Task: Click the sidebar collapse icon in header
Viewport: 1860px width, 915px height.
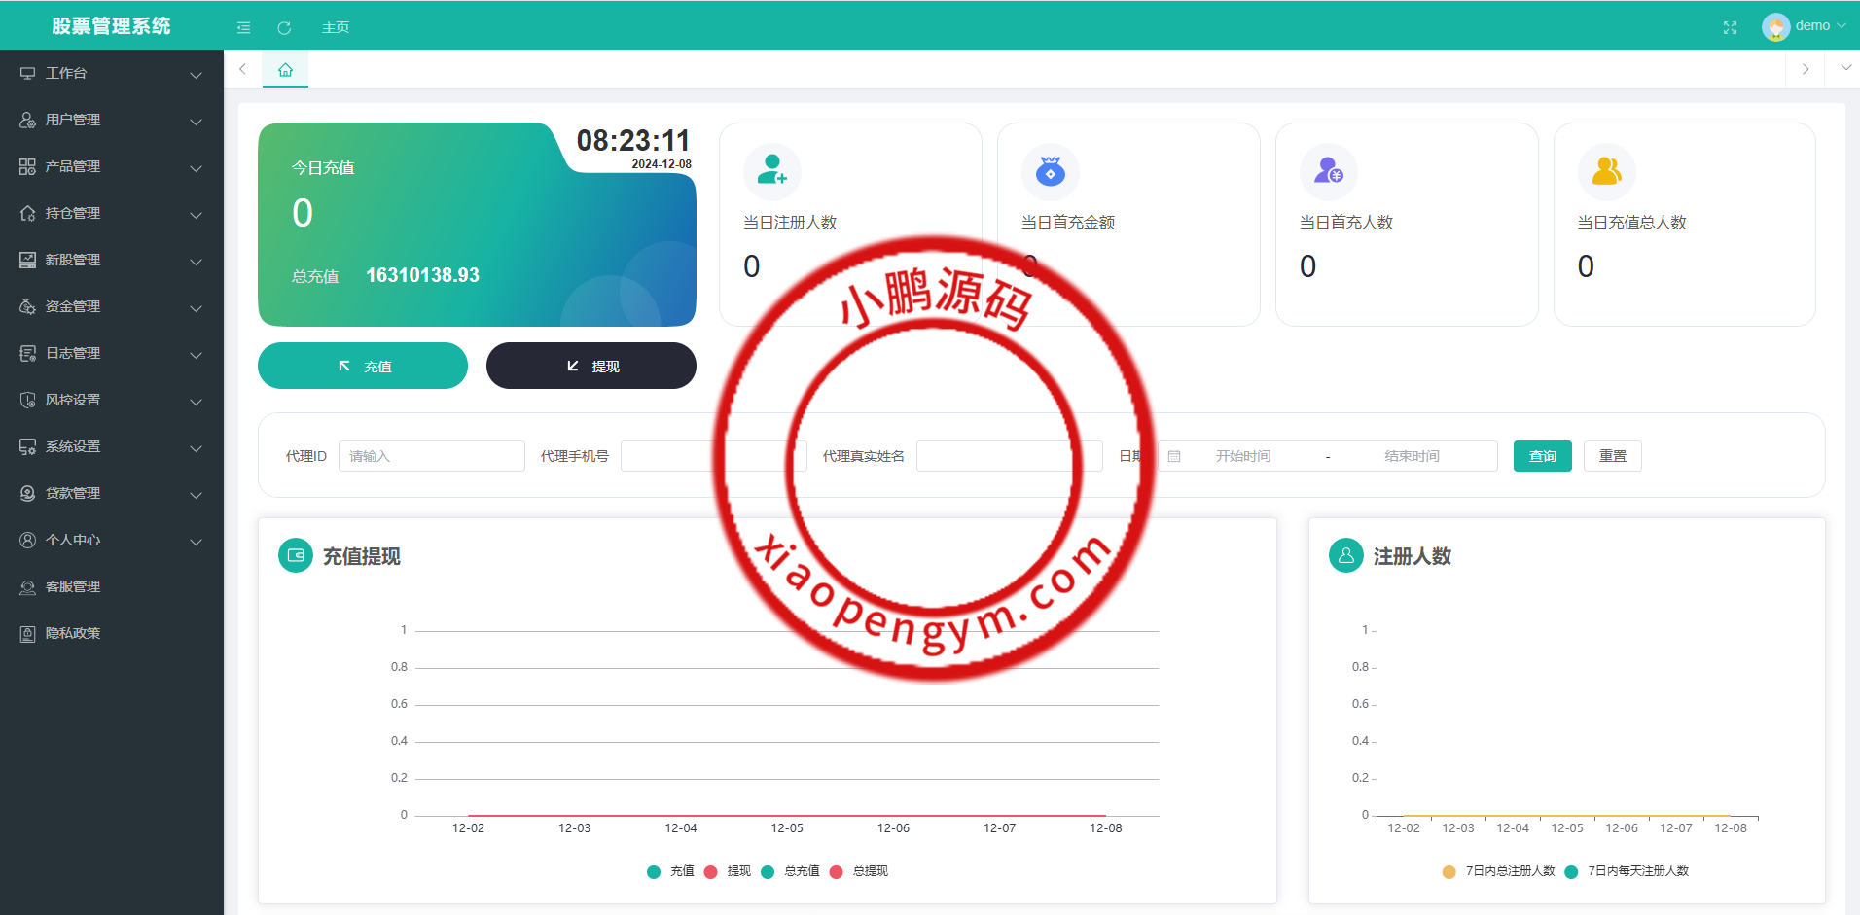Action: point(243,27)
